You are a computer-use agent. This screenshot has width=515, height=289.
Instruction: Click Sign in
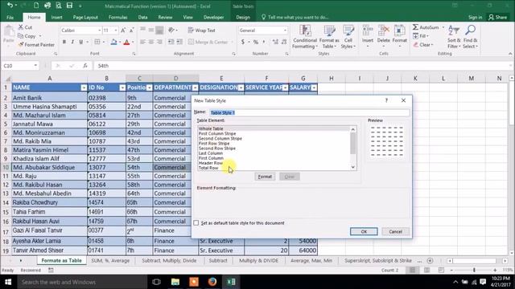point(475,18)
